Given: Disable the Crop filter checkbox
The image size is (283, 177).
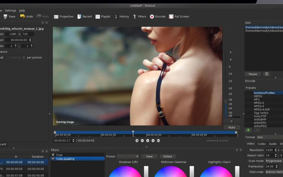Looking at the screenshot, I should [53, 154].
